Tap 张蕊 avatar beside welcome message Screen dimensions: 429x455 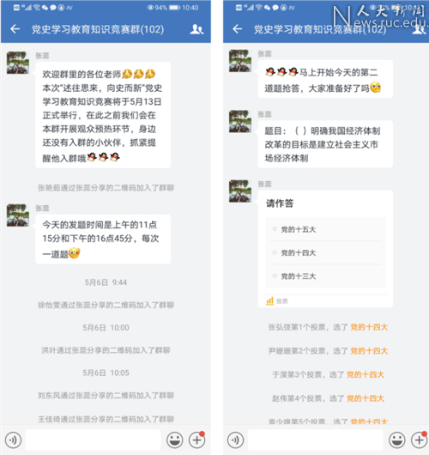pos(18,63)
